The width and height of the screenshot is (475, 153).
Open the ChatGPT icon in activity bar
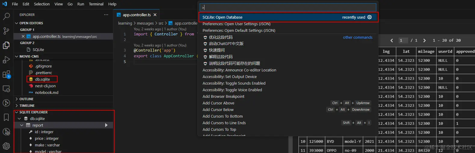click(6, 146)
